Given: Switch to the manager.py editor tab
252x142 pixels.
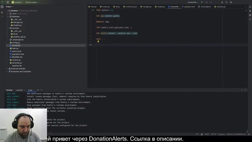Looking at the screenshot, I should tap(146, 7).
